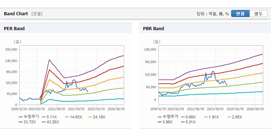Click the PBR Band heading
Image resolution: width=271 pixels, height=129 pixels.
[x=153, y=28]
